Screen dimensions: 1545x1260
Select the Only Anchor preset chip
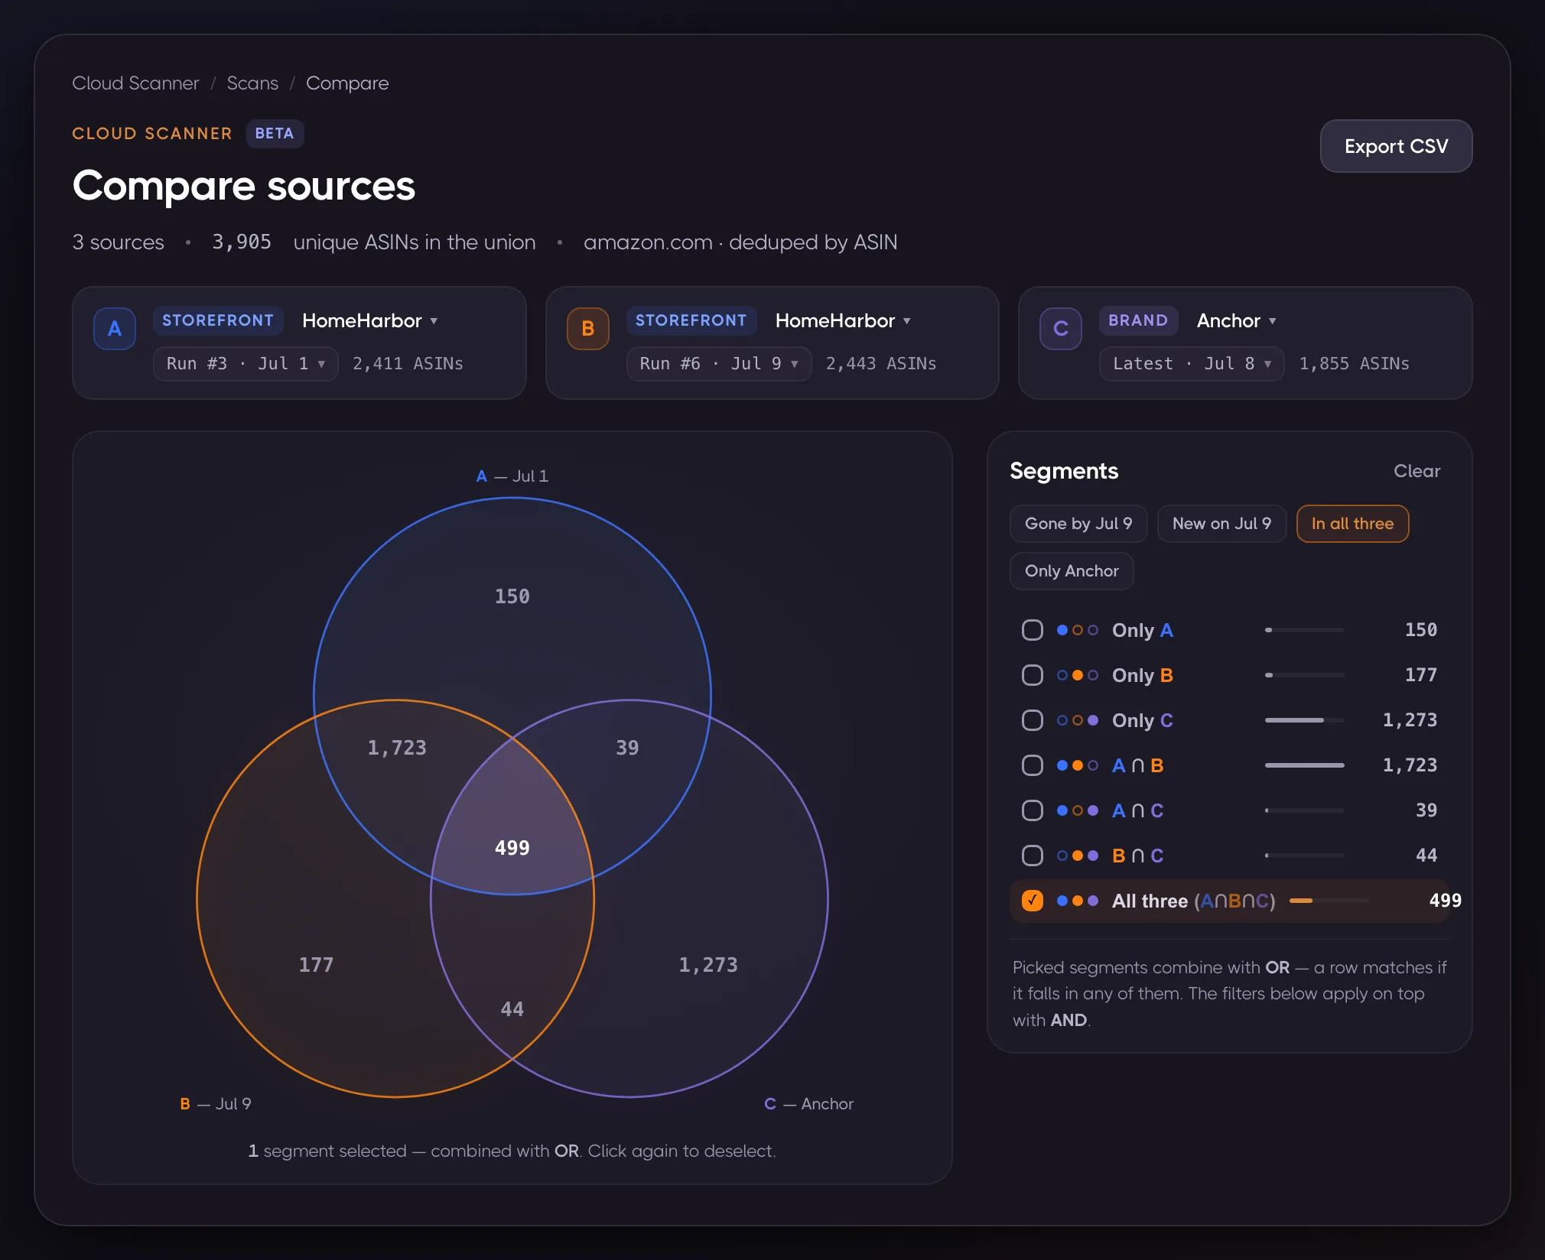[1072, 571]
